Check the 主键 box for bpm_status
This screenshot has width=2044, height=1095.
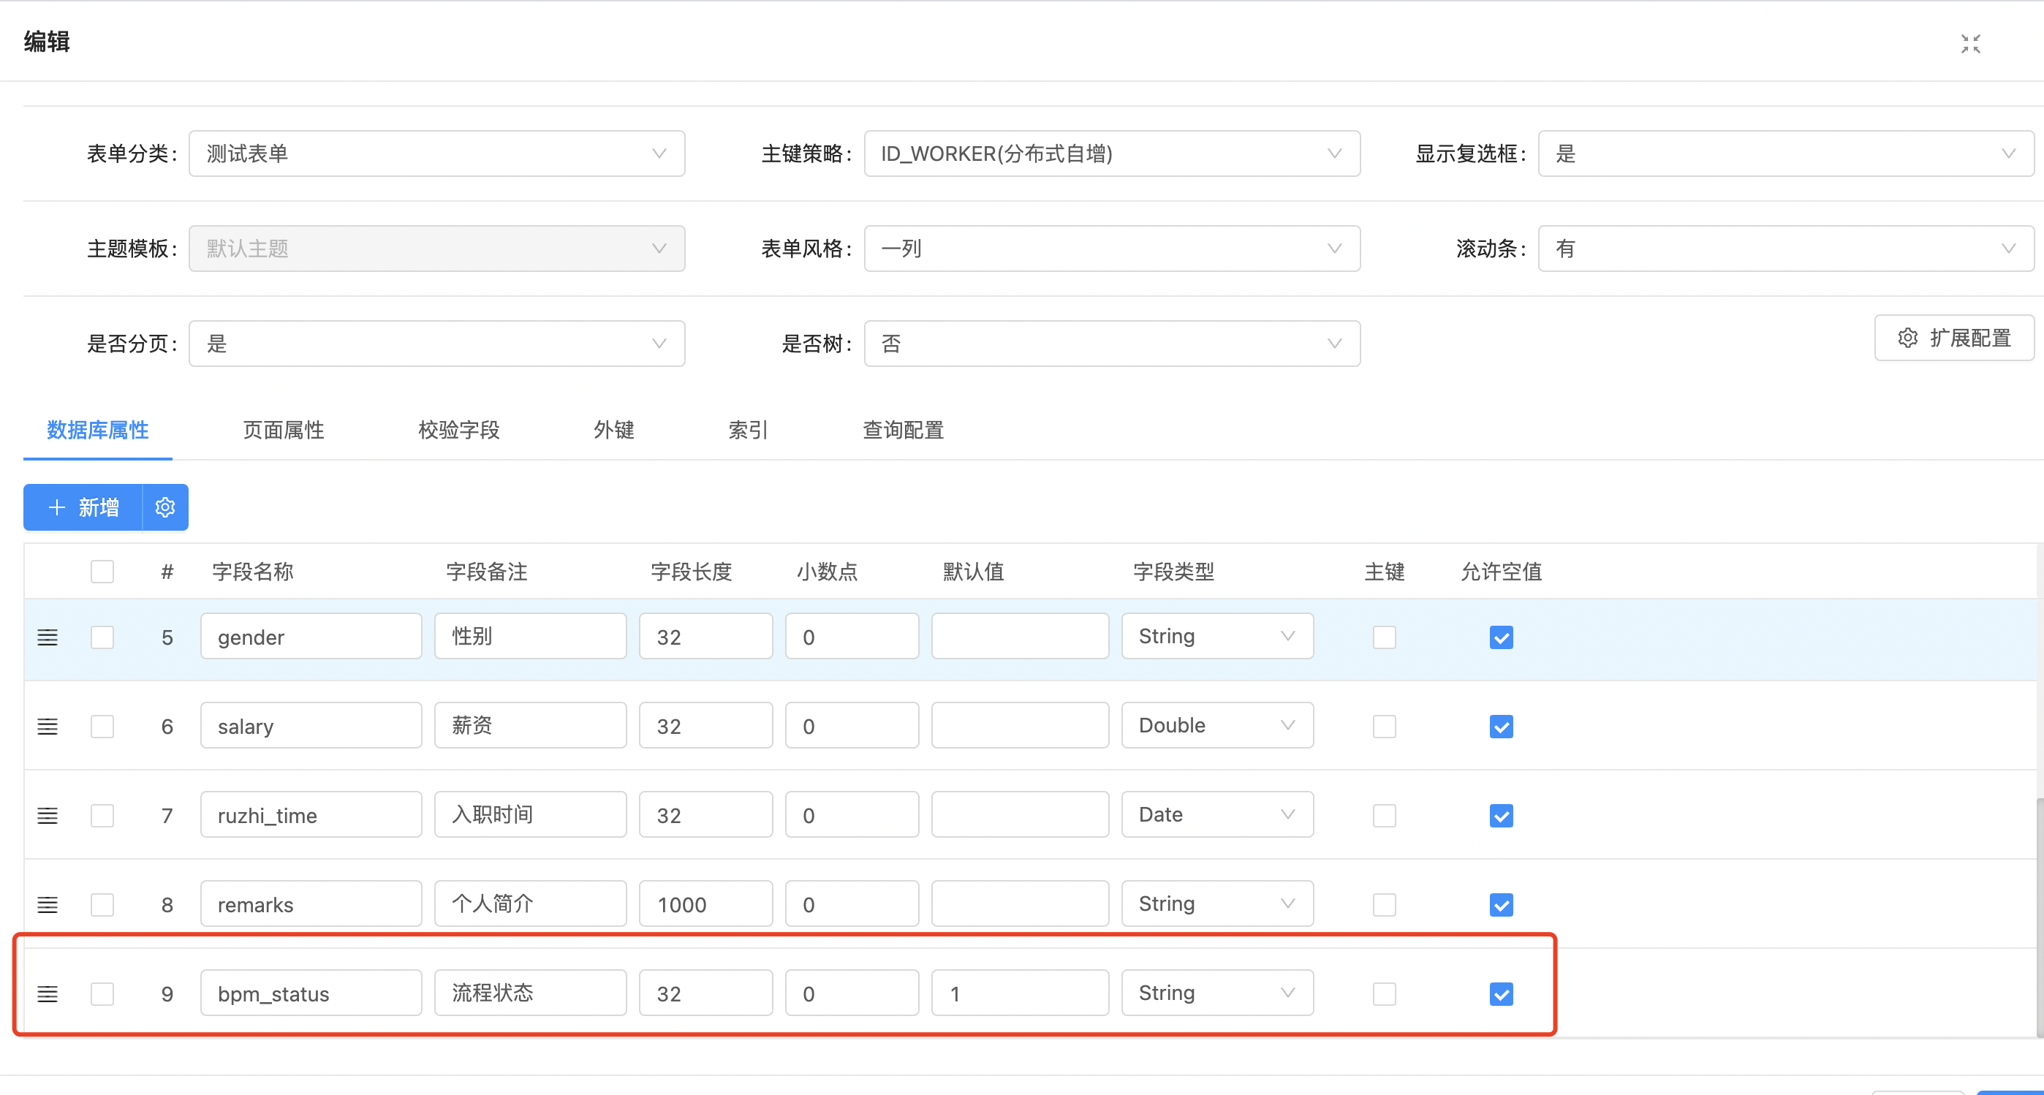1384,993
